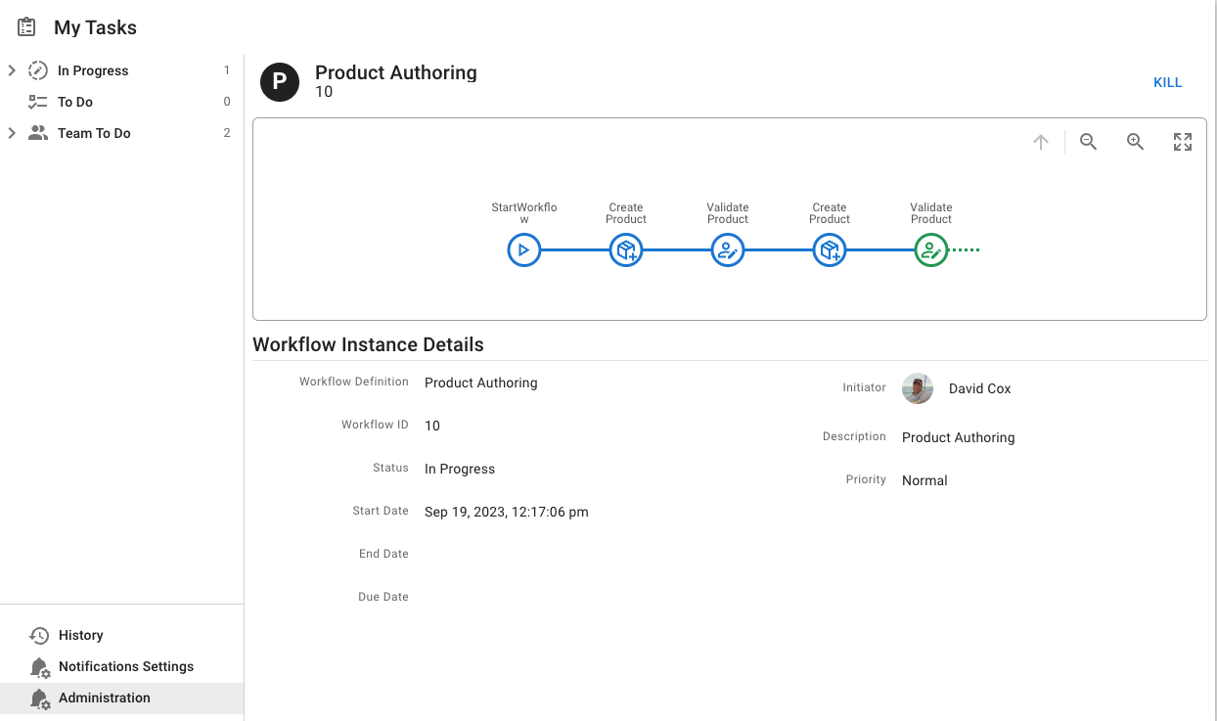Screen dimensions: 1217x721
Task: Click the My Tasks clipboard icon
Action: point(26,27)
